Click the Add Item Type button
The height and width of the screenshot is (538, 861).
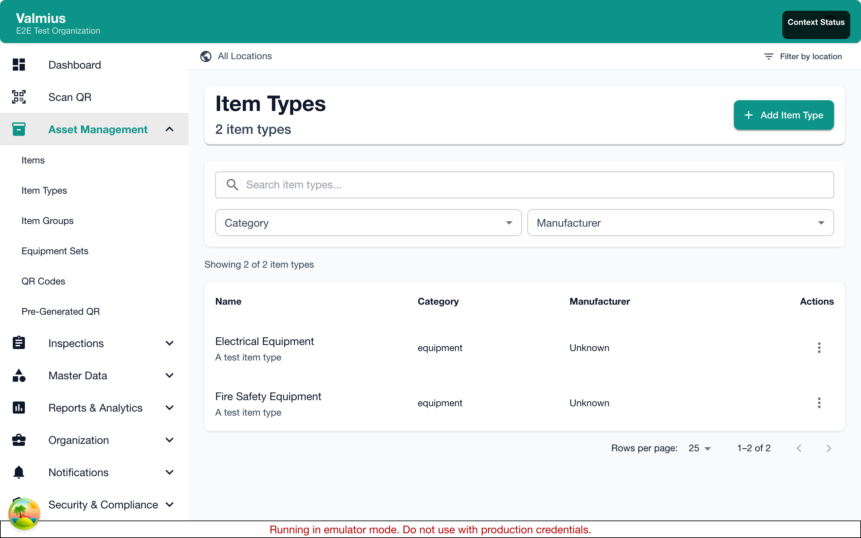pos(783,115)
